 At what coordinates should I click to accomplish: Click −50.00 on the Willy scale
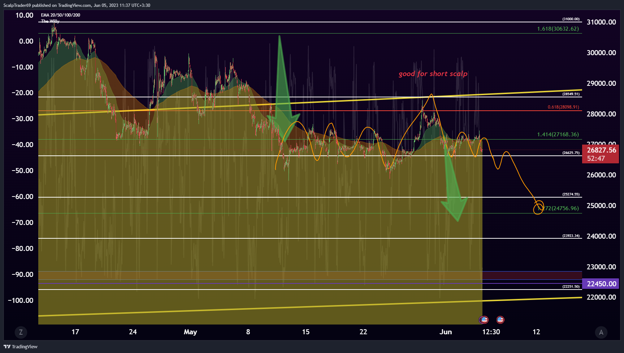point(22,171)
